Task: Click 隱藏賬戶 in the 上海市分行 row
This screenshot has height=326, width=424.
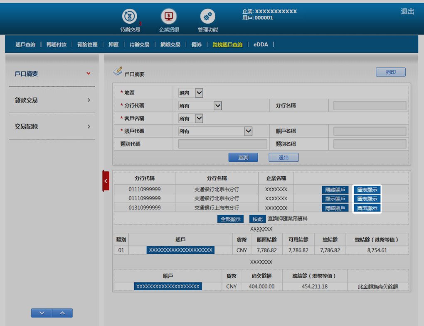Action: 335,208
